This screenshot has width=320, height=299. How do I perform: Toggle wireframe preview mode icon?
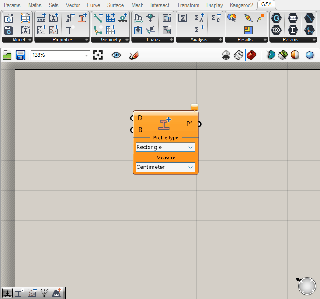point(239,55)
